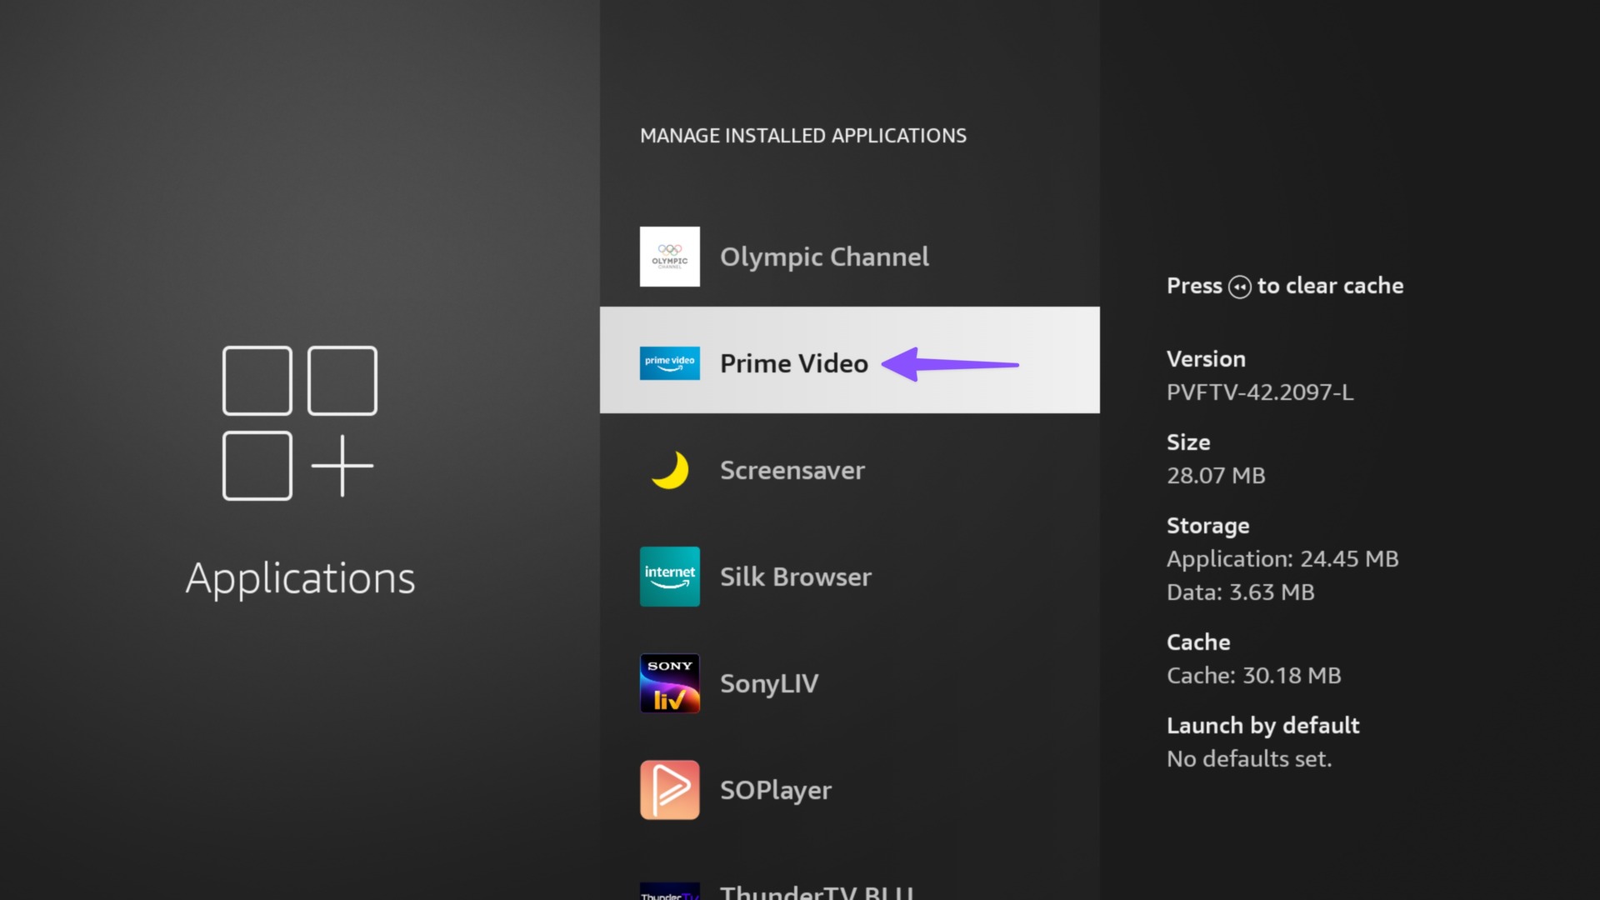Click the large Applications grid icon
This screenshot has width=1600, height=900.
pyautogui.click(x=299, y=423)
